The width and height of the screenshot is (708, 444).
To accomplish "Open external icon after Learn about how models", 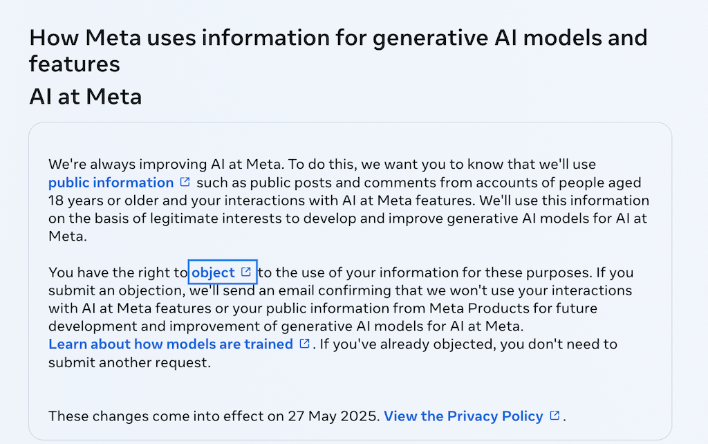I will [305, 344].
